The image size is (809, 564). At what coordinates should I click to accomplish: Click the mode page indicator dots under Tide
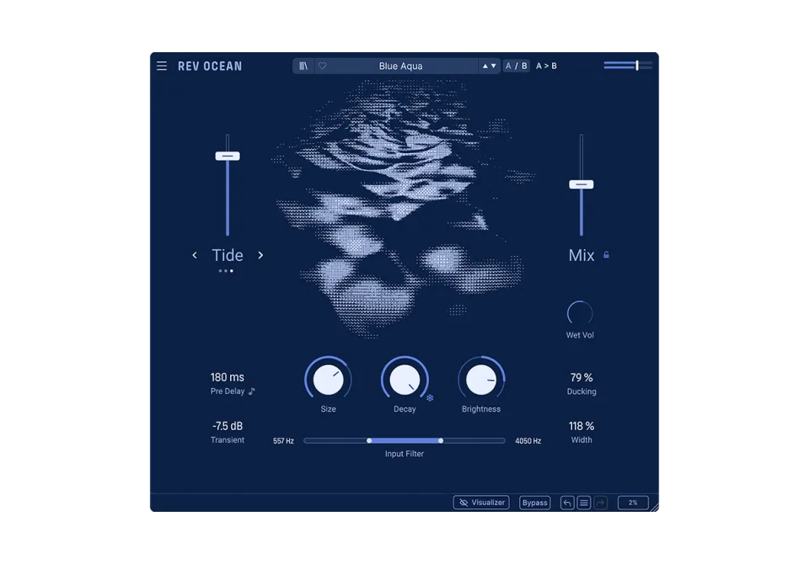click(x=226, y=271)
